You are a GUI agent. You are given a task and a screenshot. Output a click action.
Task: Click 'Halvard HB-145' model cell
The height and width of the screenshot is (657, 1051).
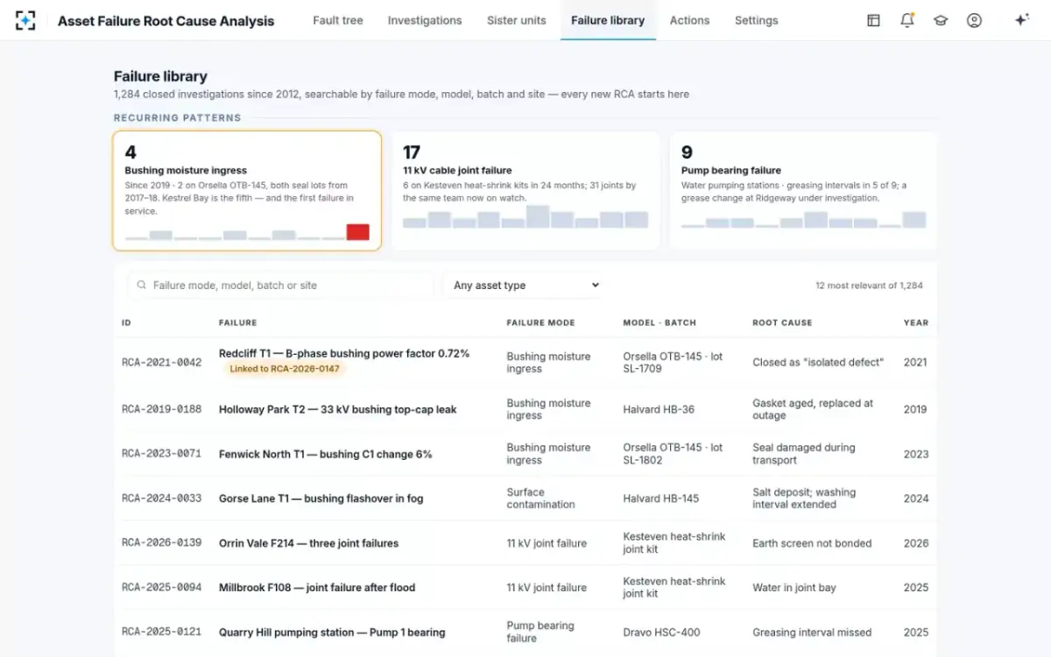point(661,498)
